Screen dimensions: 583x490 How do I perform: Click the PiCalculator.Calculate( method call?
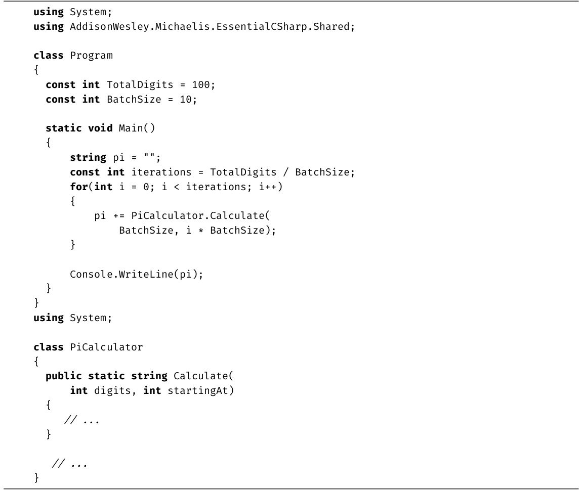[x=201, y=216]
